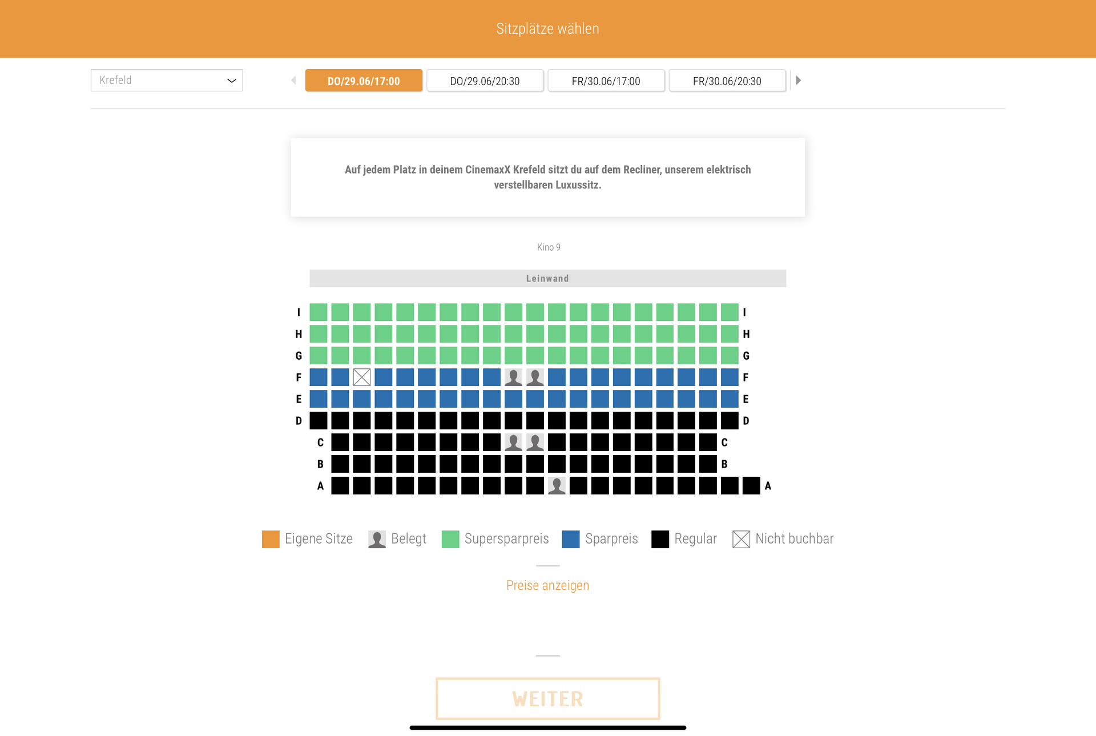The width and height of the screenshot is (1096, 736).
Task: Click the Belegt person icon in the legend
Action: coord(377,539)
